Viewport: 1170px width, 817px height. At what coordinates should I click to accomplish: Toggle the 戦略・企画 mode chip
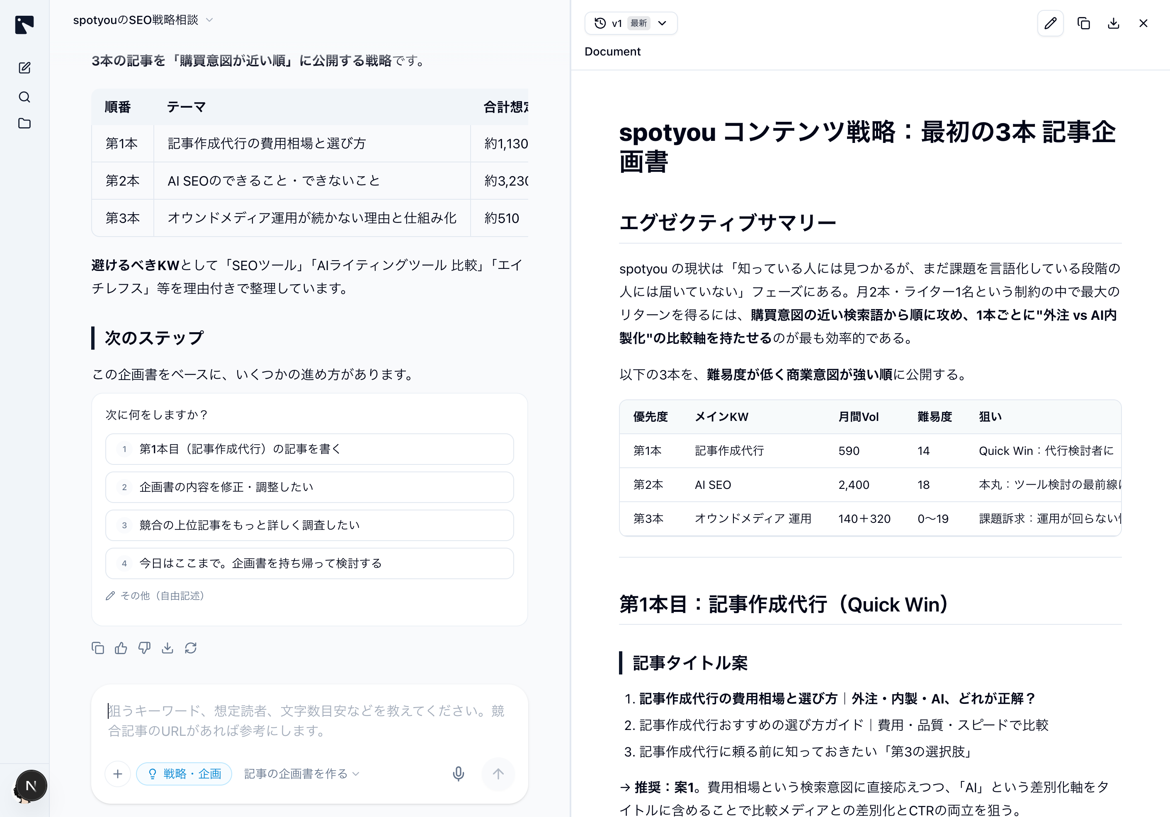coord(184,773)
